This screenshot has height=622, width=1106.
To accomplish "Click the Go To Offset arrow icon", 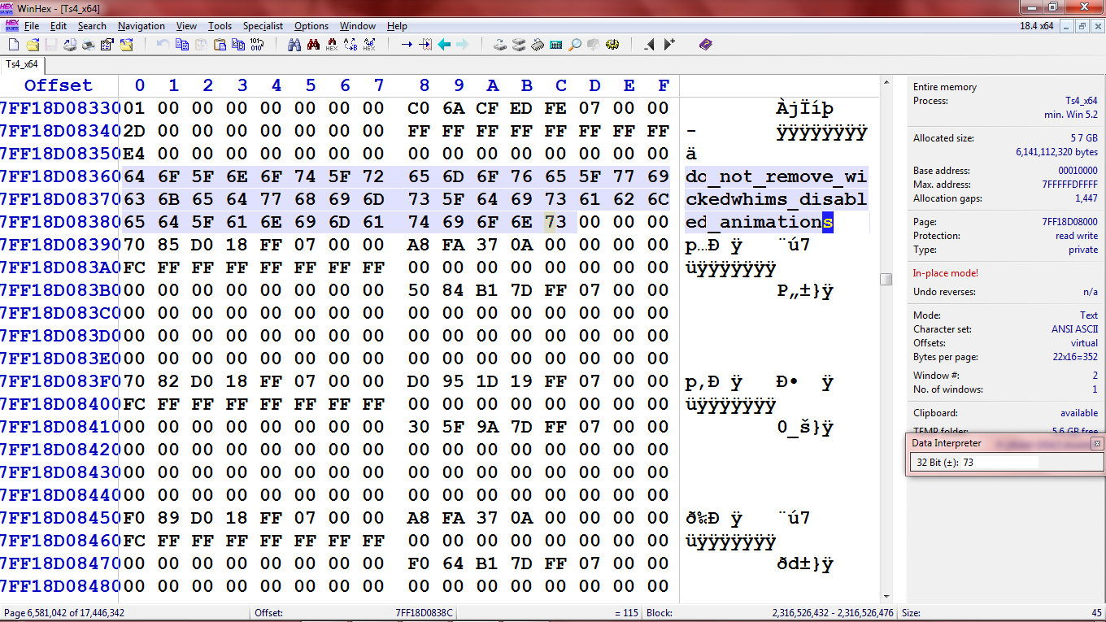I will [x=407, y=45].
